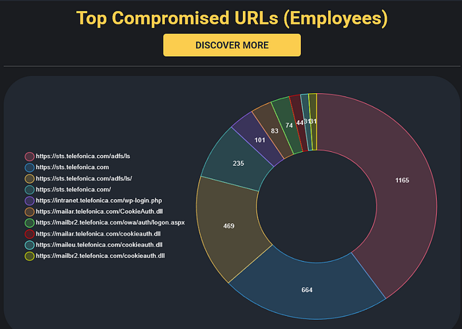The image size is (462, 329).
Task: Toggle teal legend swatch for https://sts.telefonica.com/
Action: point(30,190)
